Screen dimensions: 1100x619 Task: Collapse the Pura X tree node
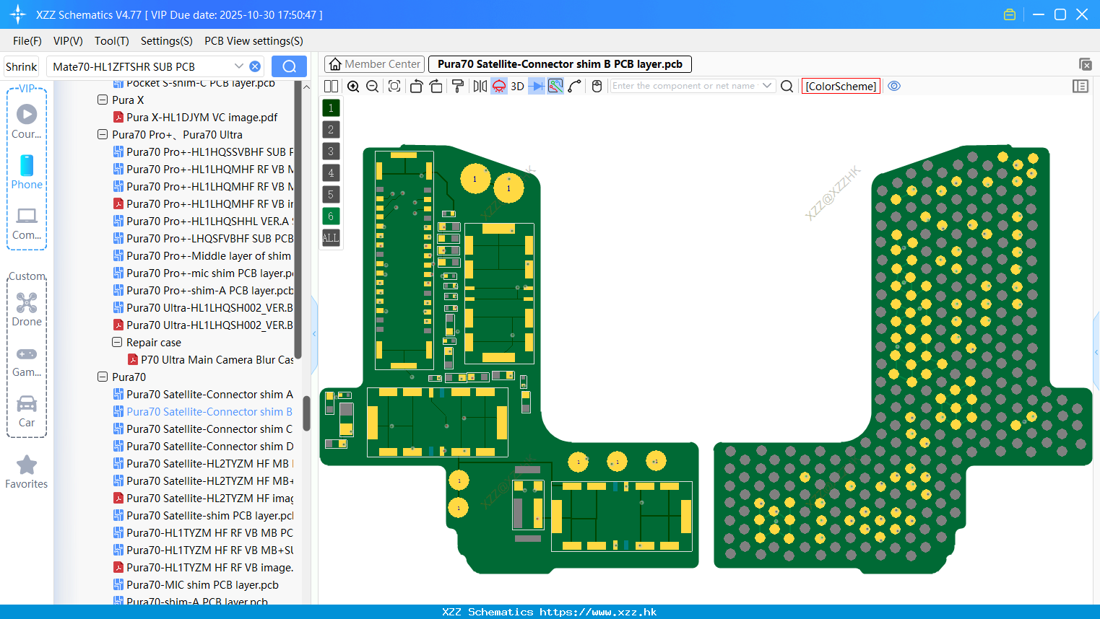point(103,100)
